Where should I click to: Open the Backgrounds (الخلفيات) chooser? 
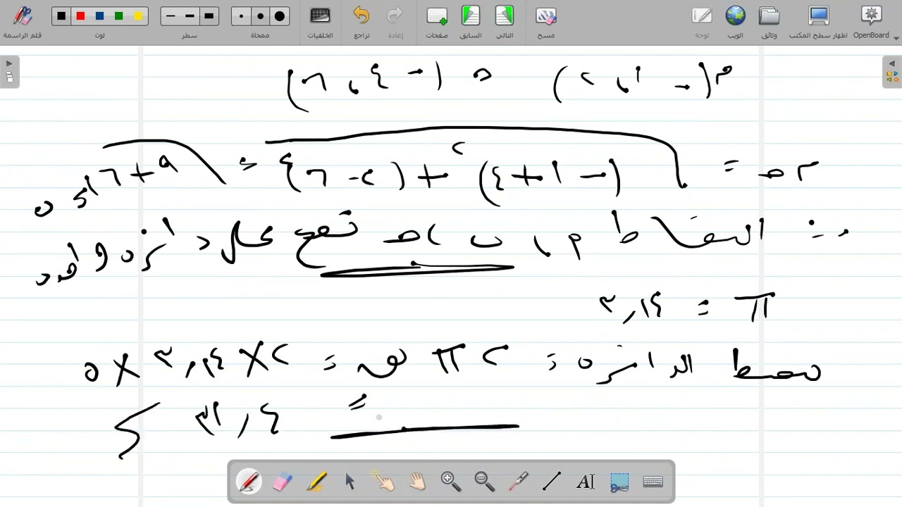click(320, 22)
